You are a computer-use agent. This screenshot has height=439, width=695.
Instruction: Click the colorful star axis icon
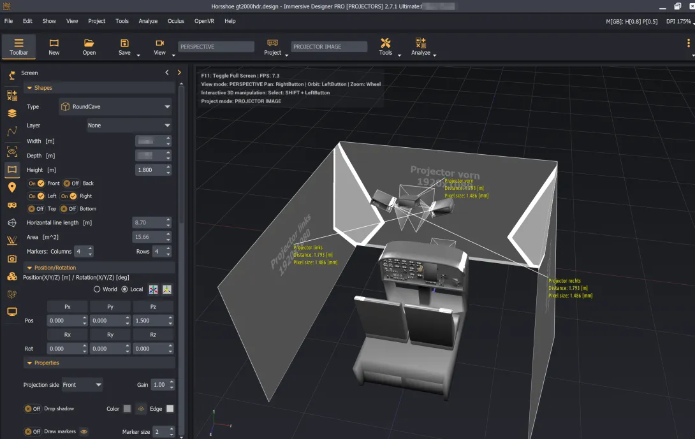pyautogui.click(x=154, y=289)
